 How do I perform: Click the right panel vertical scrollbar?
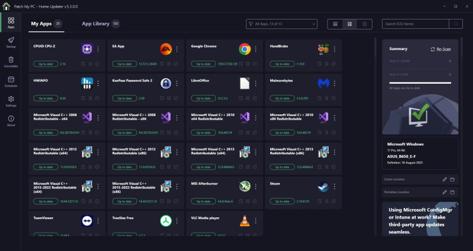(462, 48)
